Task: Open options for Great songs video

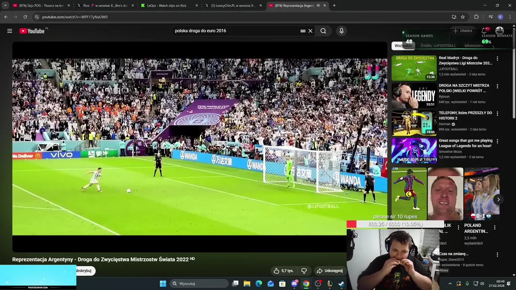Action: (x=497, y=141)
